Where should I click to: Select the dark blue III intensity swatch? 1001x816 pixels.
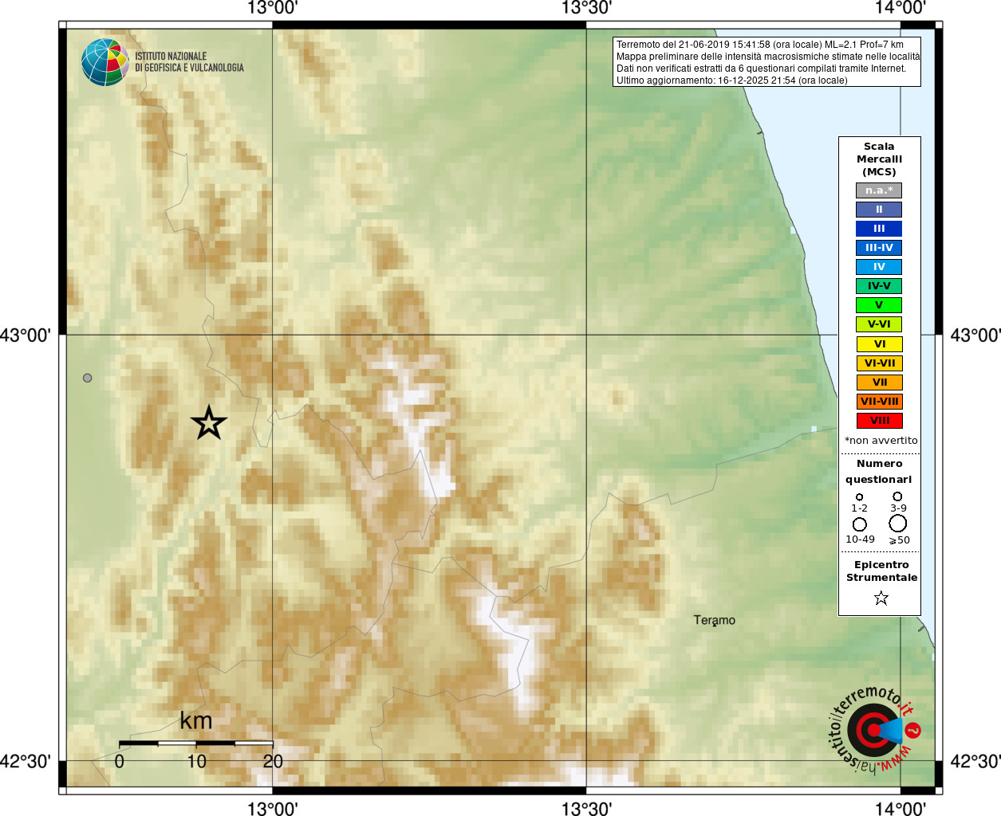tap(879, 229)
